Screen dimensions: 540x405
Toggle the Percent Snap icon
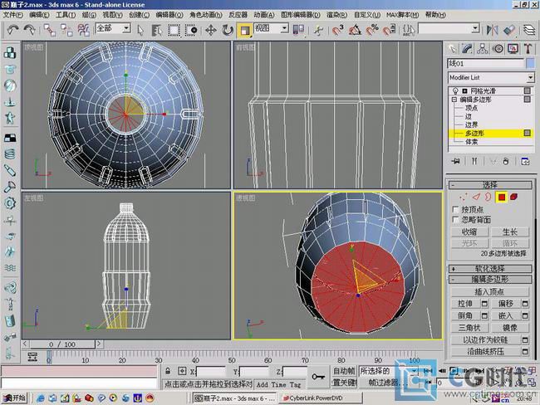[x=372, y=30]
